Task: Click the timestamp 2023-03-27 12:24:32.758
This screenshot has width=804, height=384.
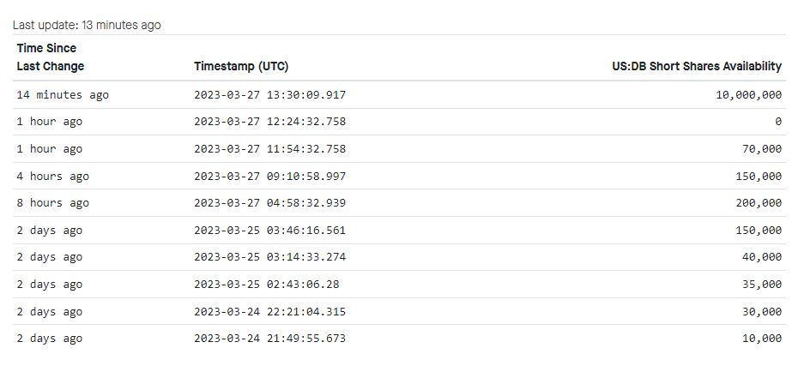Action: [269, 123]
